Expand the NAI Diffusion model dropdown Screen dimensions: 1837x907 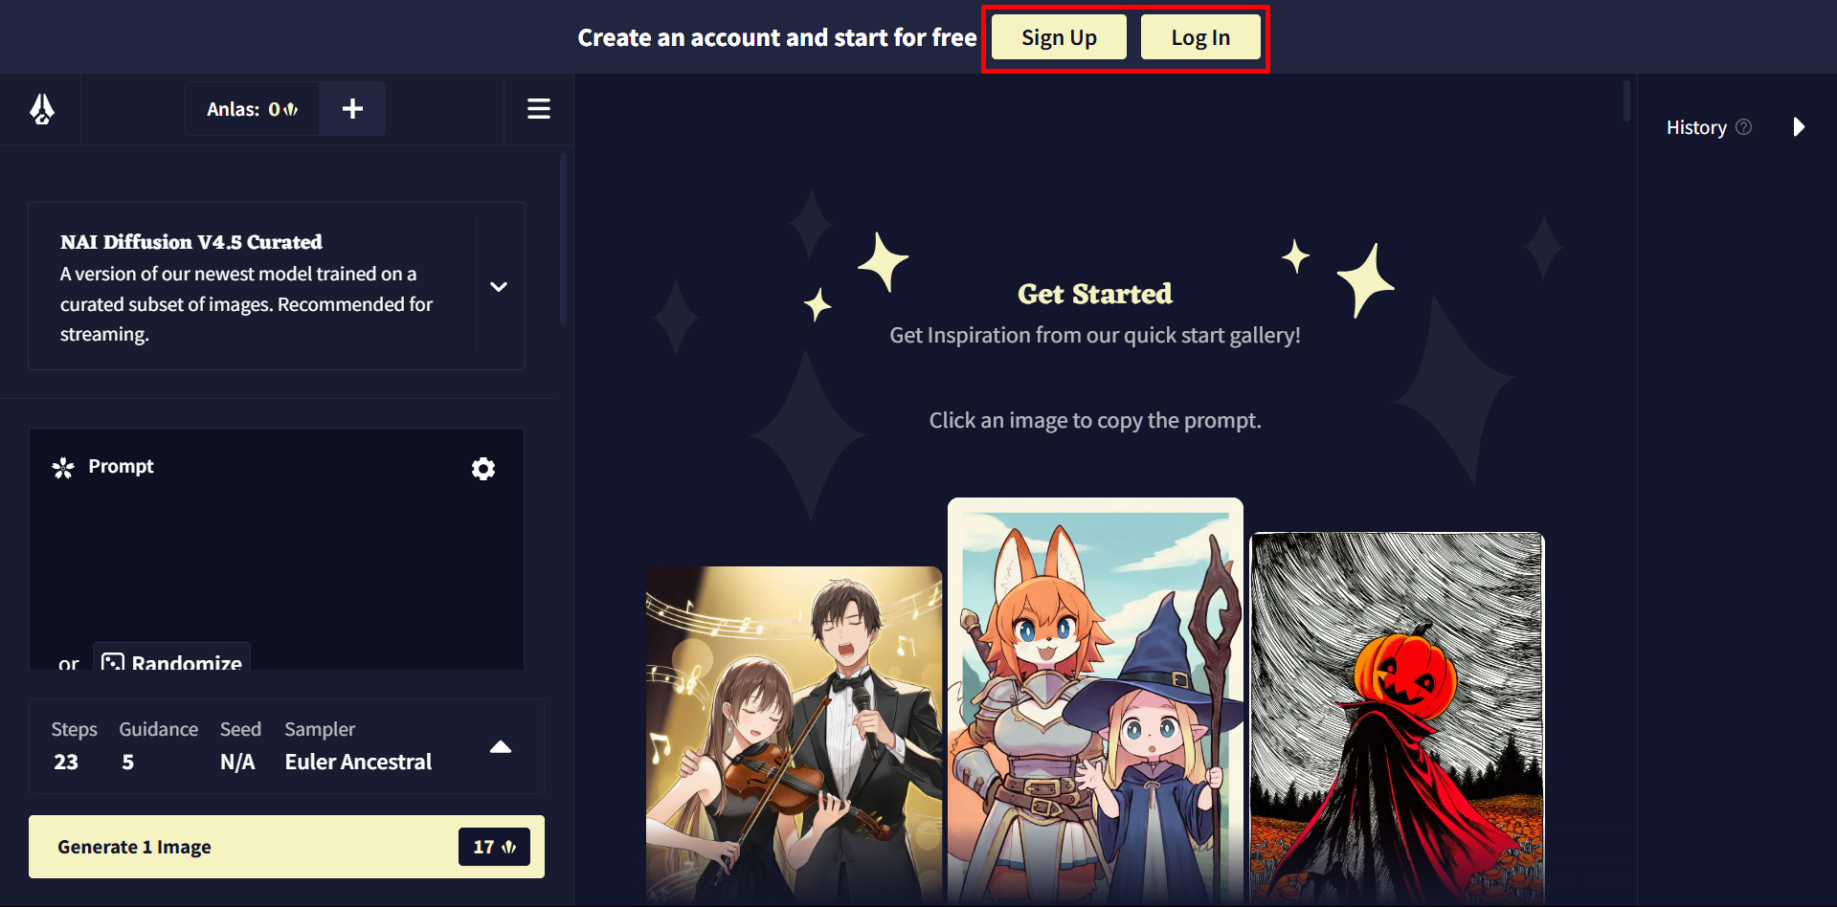[x=499, y=286]
